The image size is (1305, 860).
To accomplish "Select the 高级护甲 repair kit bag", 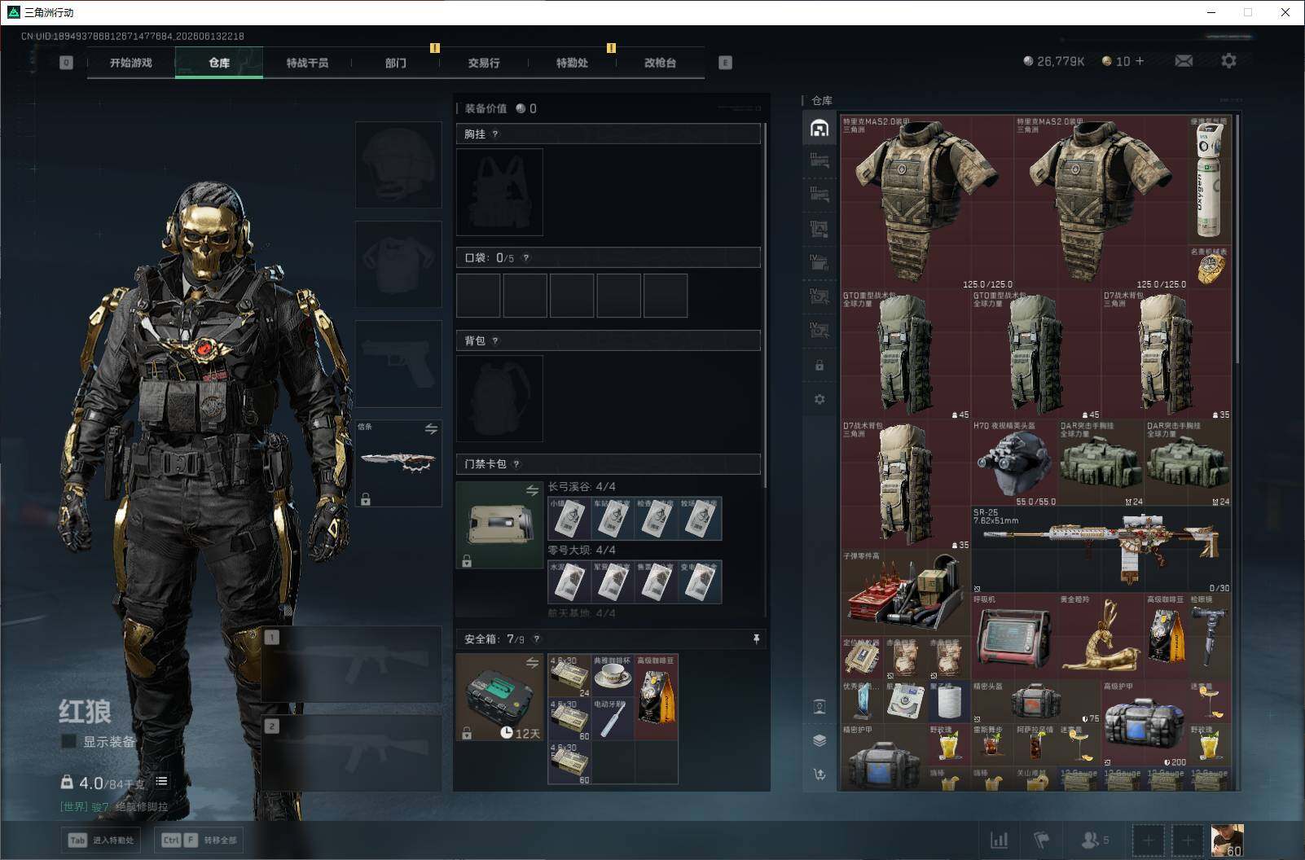I will click(1145, 723).
